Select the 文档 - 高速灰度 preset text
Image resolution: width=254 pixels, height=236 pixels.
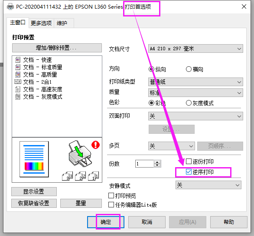43,89
